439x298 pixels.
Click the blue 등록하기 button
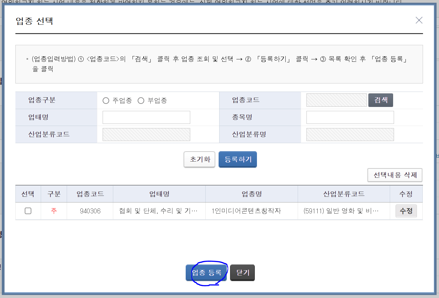[238, 159]
